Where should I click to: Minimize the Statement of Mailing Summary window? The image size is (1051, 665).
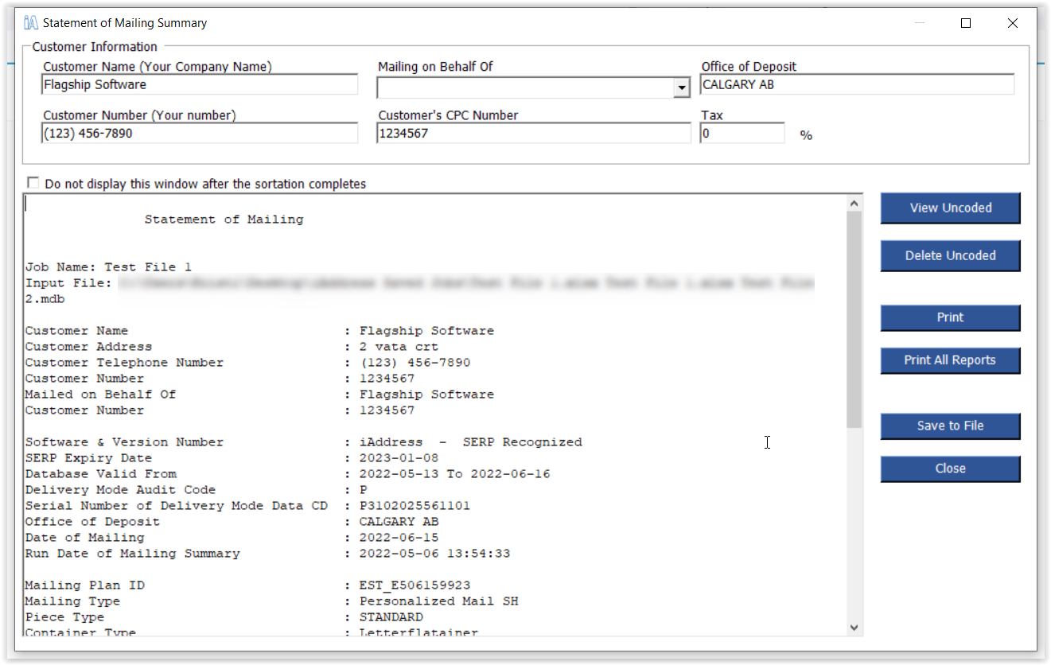tap(920, 23)
